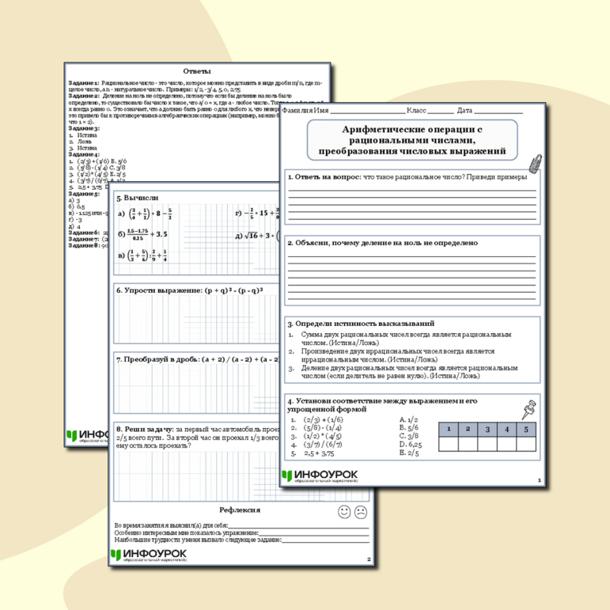Select the smiling face in Рефлексия
610x610 pixels.
coord(344,512)
